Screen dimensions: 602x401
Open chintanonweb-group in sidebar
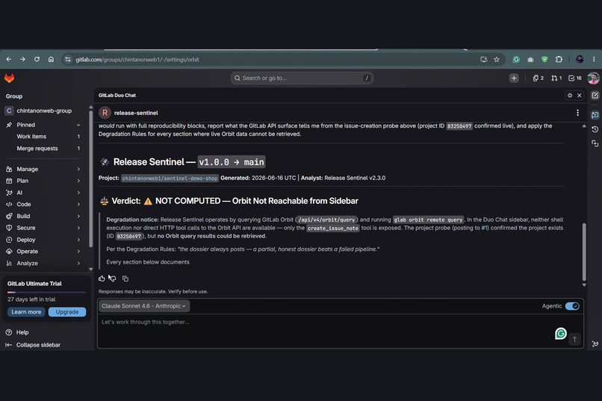pyautogui.click(x=43, y=111)
